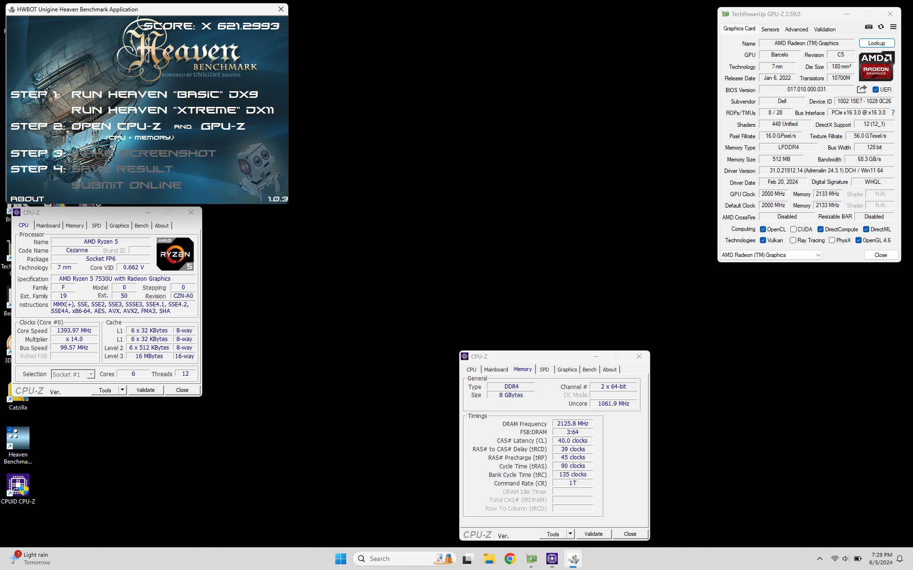Click the DRAM Frequency value 2125.8 MHz

pos(573,424)
